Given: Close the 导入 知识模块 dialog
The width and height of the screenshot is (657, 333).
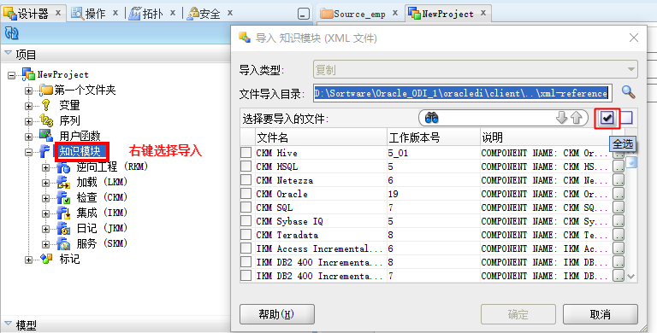Looking at the screenshot, I should click(634, 38).
